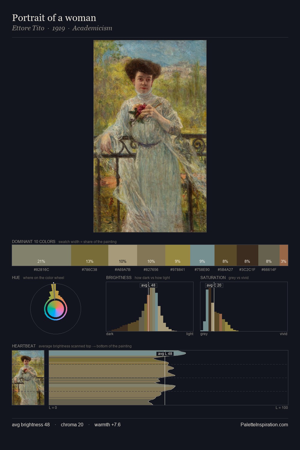This screenshot has width=300, height=450.
Task: Click the 'SATURATION' section heading
Action: 213,277
